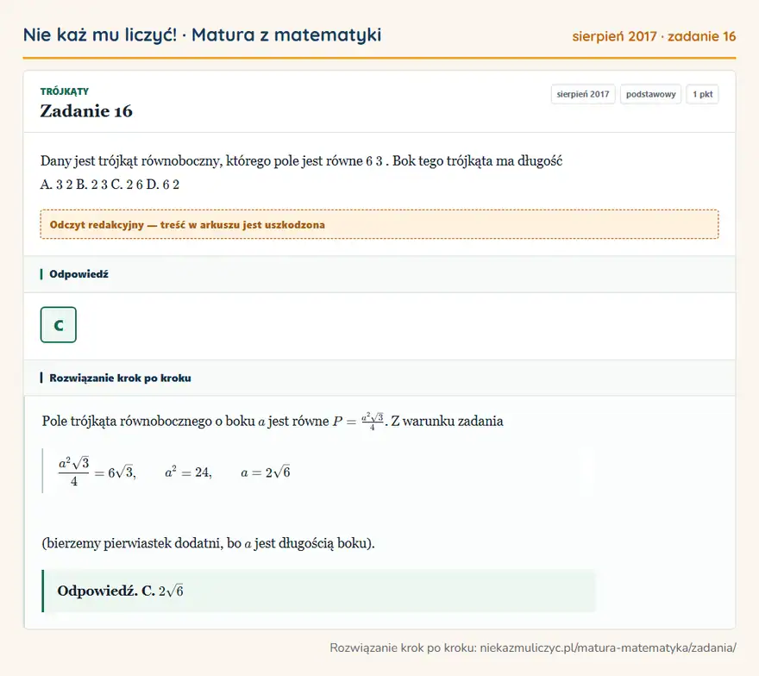Click the note '(bierzemy pierwiastek dodatni...)'

tap(208, 543)
